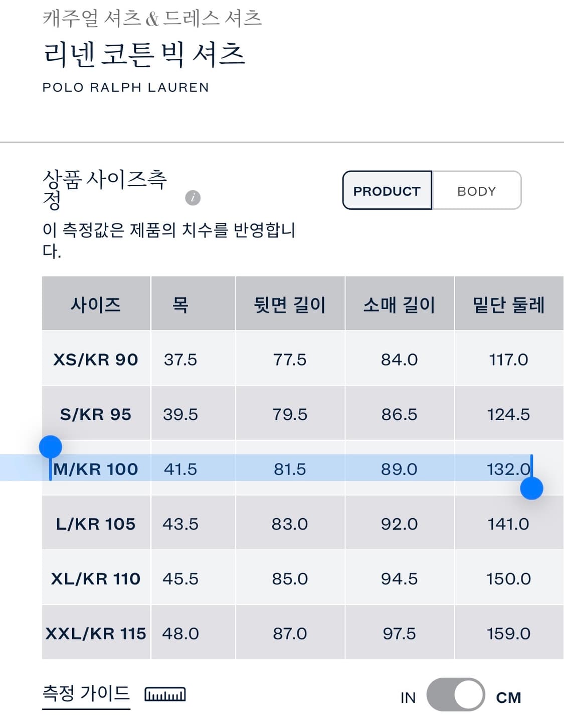Open the 캐주얼 셔츠 & 드레스 셔츠 category
Screen dimensions: 564x724
152,19
